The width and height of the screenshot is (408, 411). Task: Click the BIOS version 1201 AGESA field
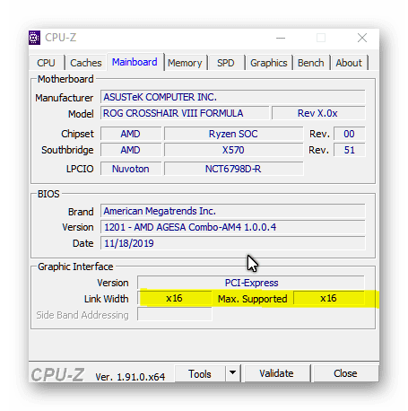tap(232, 227)
